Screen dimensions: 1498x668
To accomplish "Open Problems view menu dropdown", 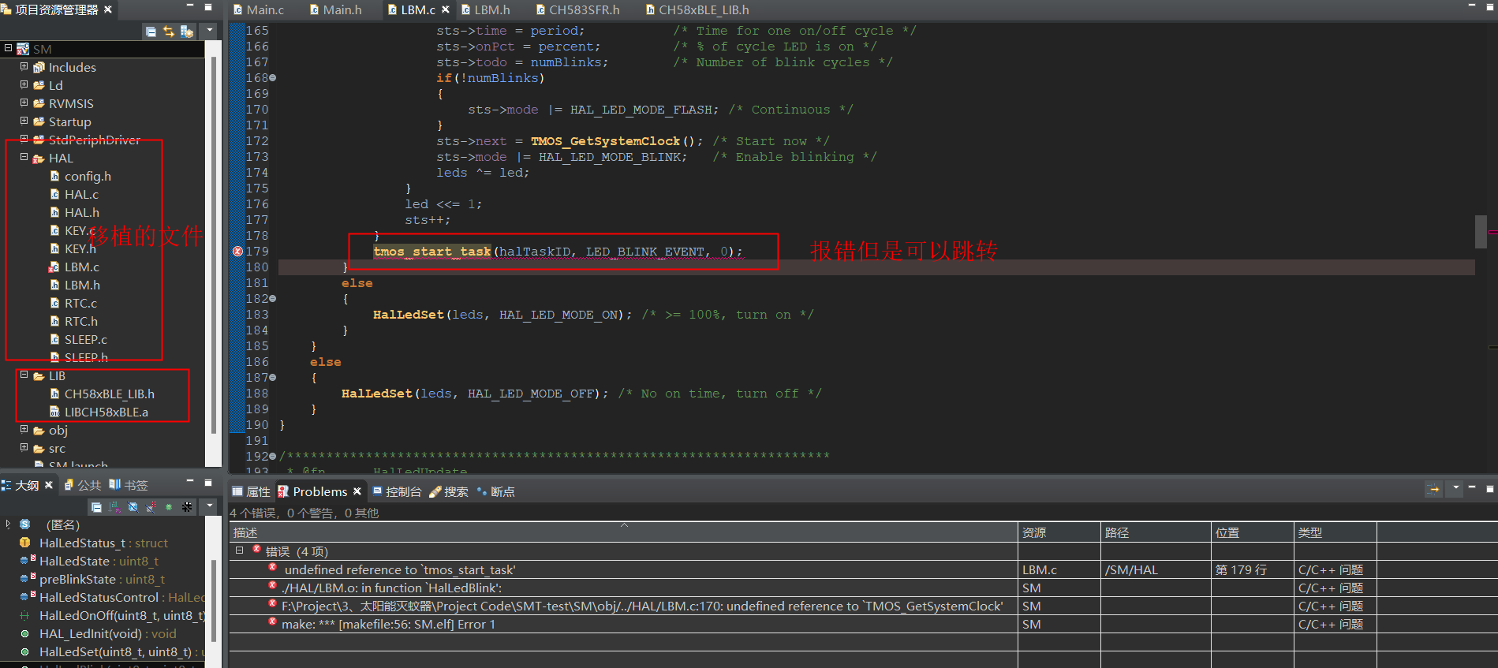I will (x=1455, y=488).
